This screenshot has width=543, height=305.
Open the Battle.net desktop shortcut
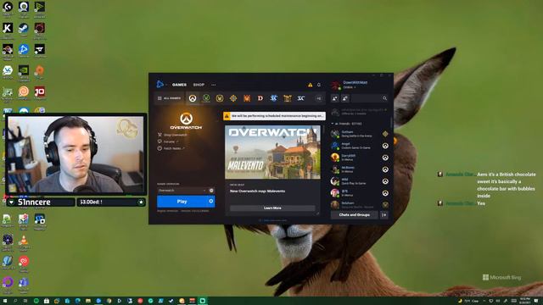click(24, 51)
